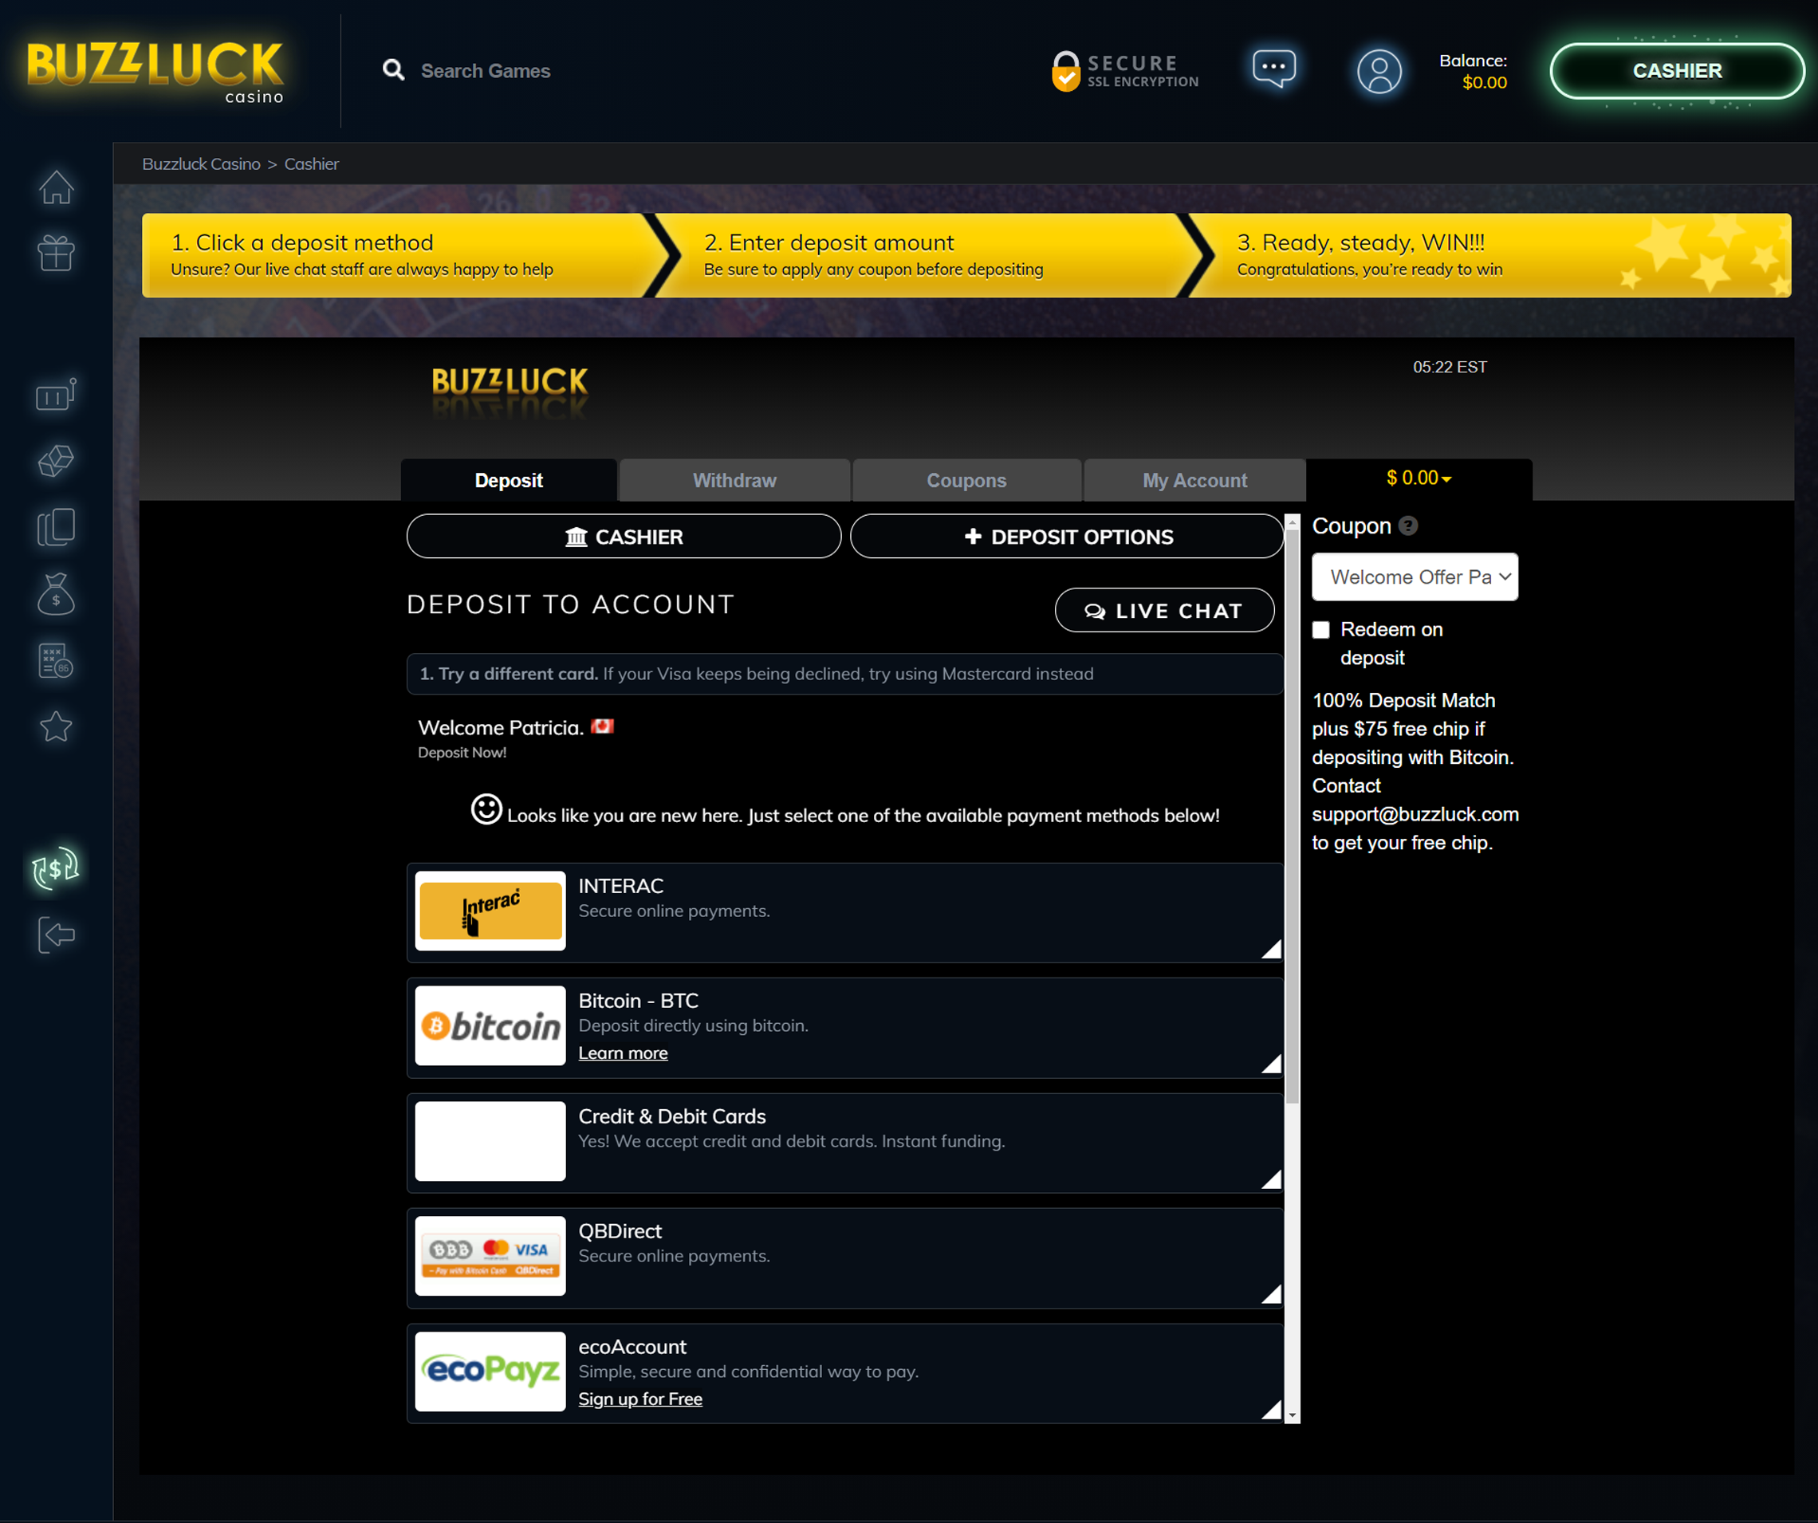The height and width of the screenshot is (1523, 1818).
Task: Click the DEPOSIT OPTIONS button
Action: (x=1067, y=537)
